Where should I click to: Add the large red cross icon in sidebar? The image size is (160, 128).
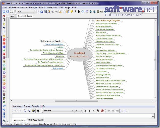[x=4, y=54]
